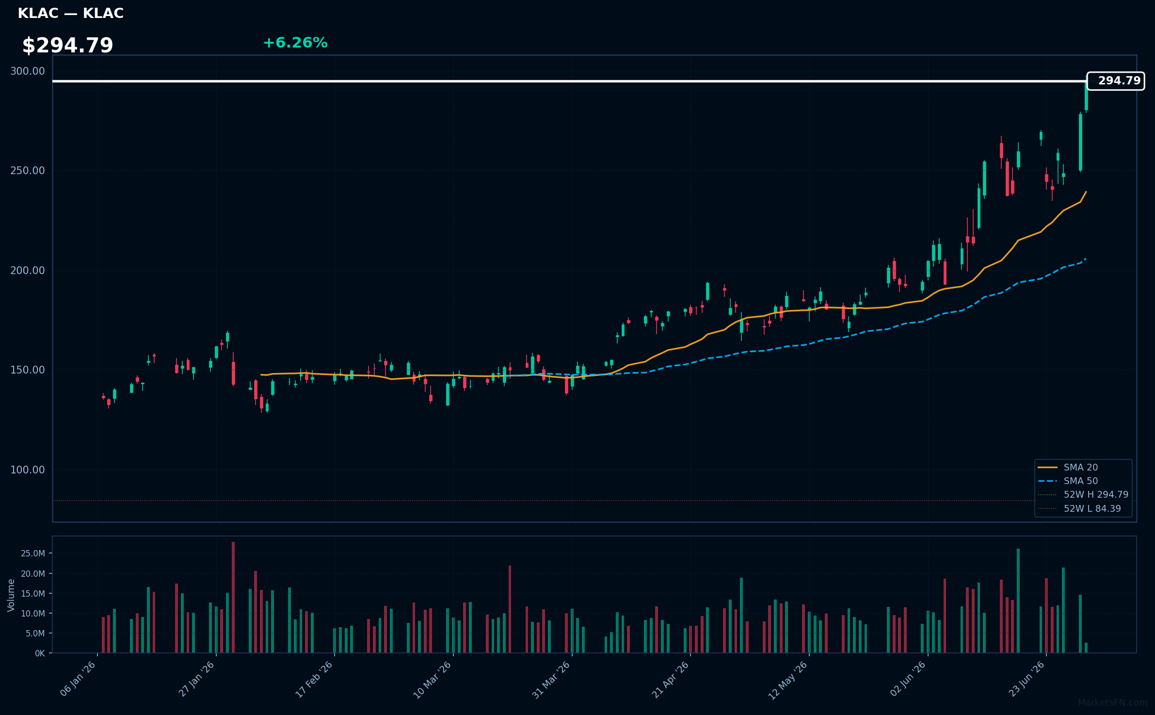Click the 20.0M volume axis label
Screen dimensions: 1155x715
(x=33, y=574)
